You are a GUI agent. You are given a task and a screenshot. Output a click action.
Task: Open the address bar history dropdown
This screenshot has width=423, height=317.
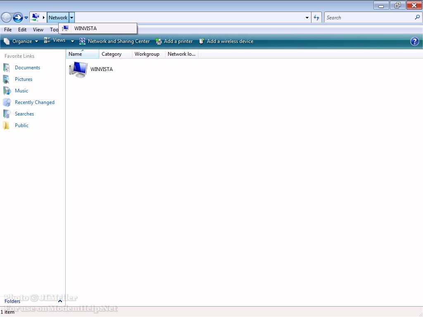tap(307, 17)
